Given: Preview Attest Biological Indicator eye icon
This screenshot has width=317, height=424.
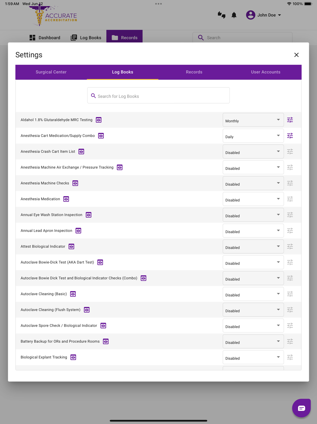Looking at the screenshot, I should (x=71, y=247).
